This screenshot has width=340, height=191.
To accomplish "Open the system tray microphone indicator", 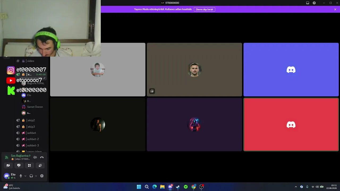I will pyautogui.click(x=307, y=187).
